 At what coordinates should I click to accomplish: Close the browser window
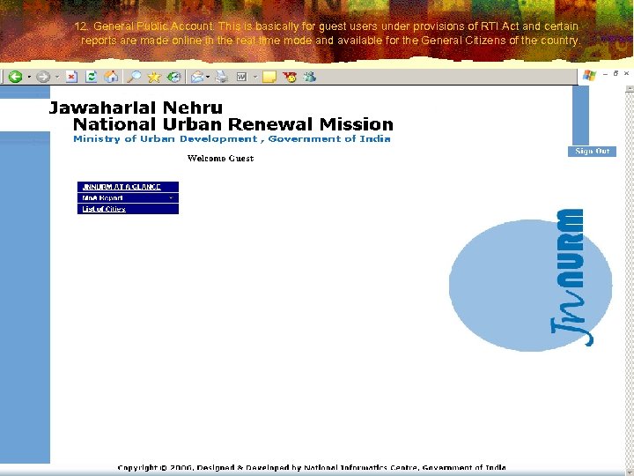626,73
